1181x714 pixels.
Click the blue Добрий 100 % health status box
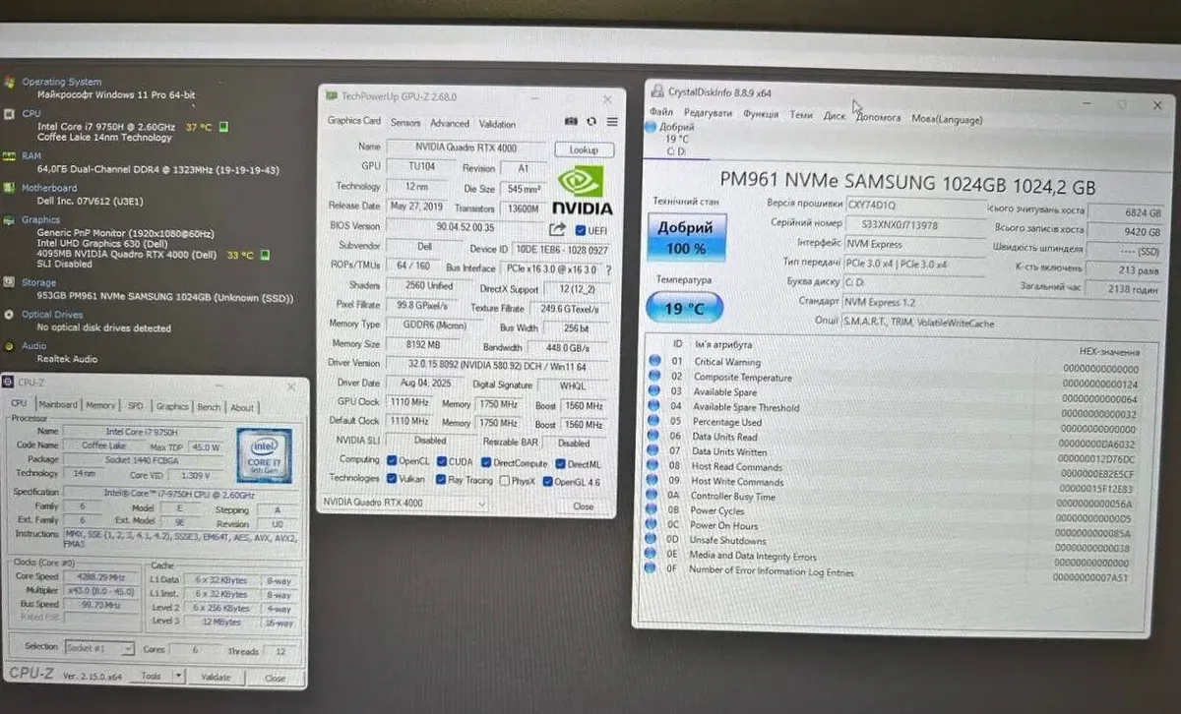tap(686, 238)
